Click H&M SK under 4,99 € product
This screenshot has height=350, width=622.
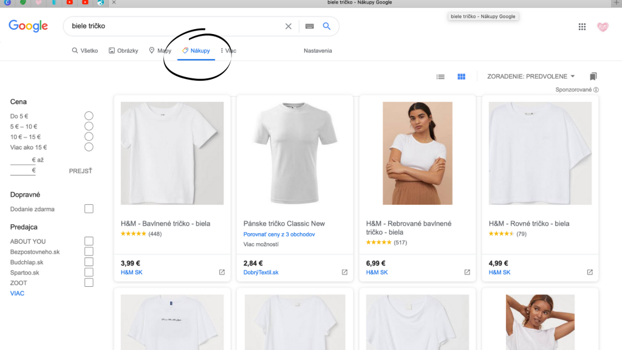(x=499, y=272)
